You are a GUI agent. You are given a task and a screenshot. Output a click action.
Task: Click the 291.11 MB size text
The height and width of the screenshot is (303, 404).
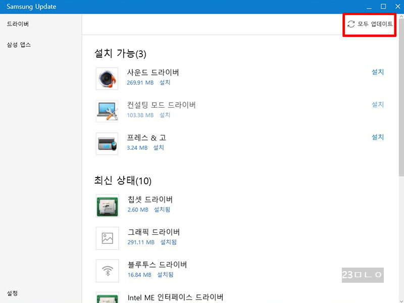(x=141, y=242)
